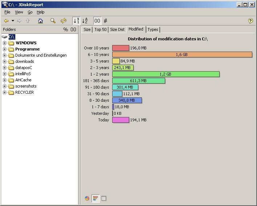Viewport: 257px width, 206px height.
Task: Click the yellow 3 - 5 years bar
Action: (116, 61)
